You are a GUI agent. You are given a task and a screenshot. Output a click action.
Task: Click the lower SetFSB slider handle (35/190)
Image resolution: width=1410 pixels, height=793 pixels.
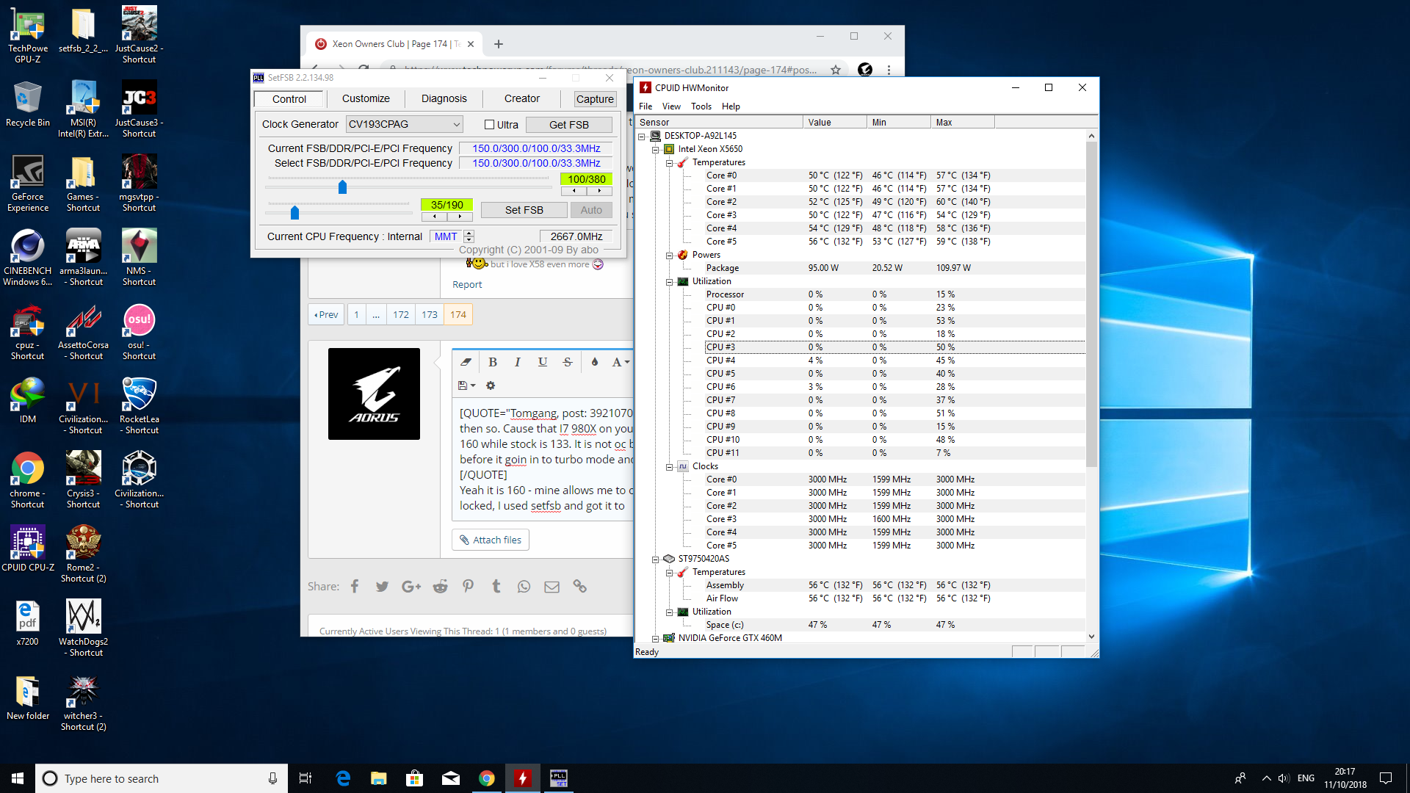(294, 213)
